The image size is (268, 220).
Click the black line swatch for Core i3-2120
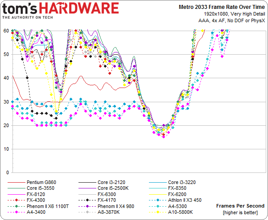[87, 183]
